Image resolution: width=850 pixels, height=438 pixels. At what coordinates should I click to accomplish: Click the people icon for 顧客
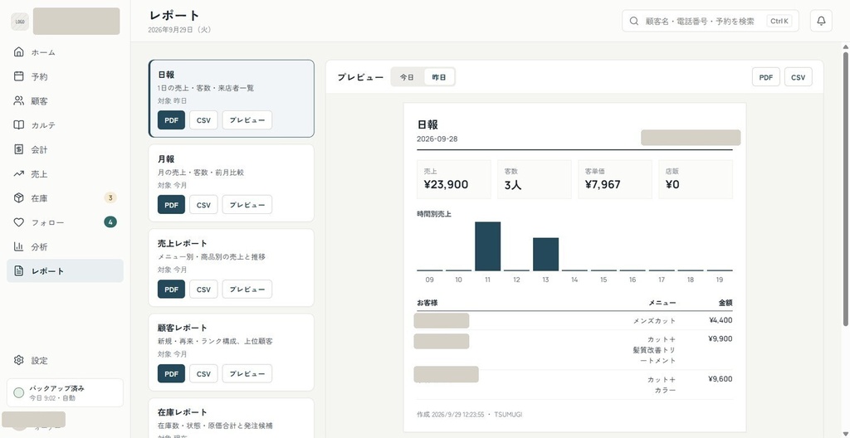pos(18,101)
